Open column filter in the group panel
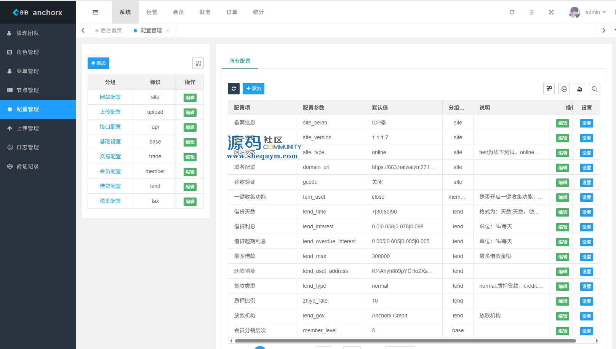The image size is (616, 349). [x=198, y=63]
